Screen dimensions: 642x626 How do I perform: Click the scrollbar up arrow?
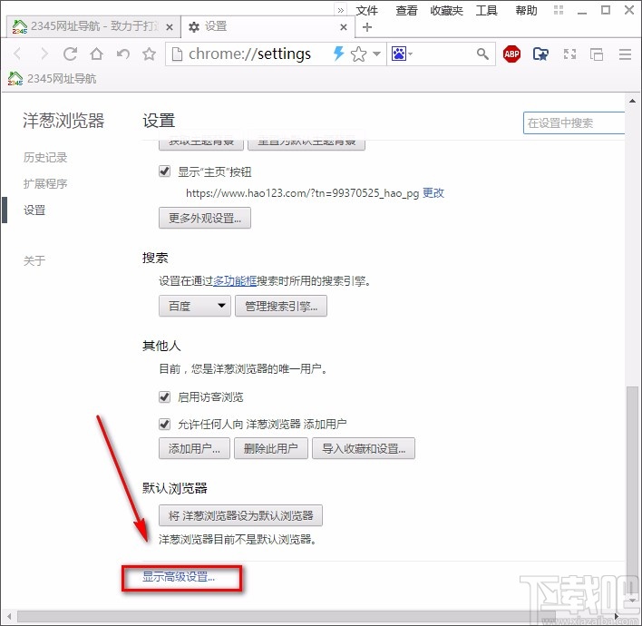tap(633, 101)
